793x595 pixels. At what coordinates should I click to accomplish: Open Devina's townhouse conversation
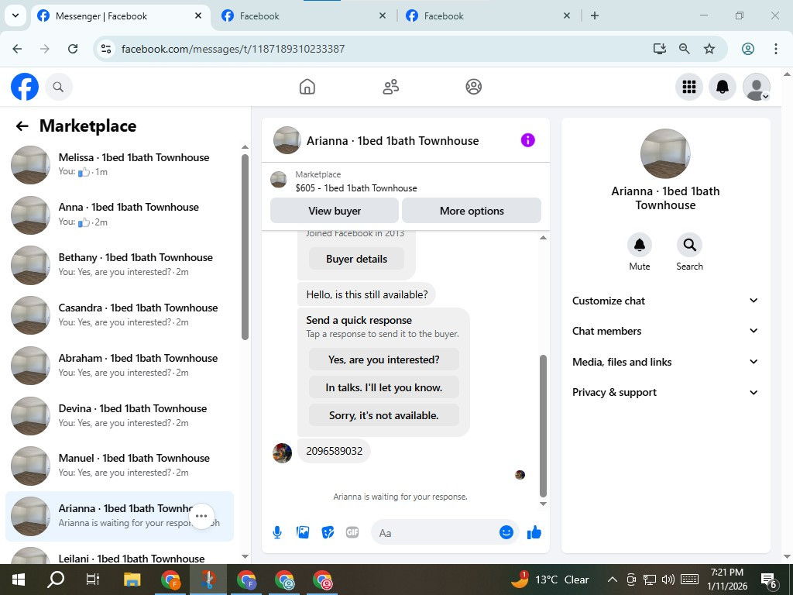coord(120,415)
